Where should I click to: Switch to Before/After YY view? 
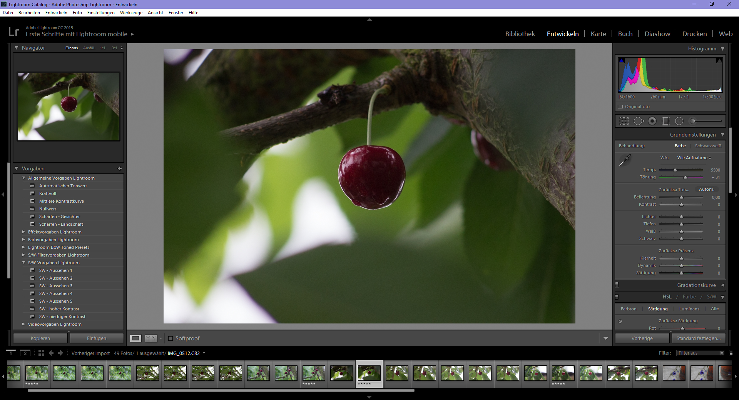coord(151,338)
